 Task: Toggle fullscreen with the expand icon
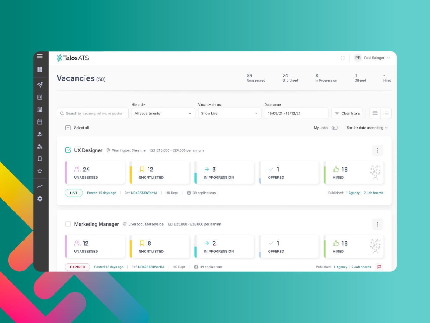click(343, 58)
